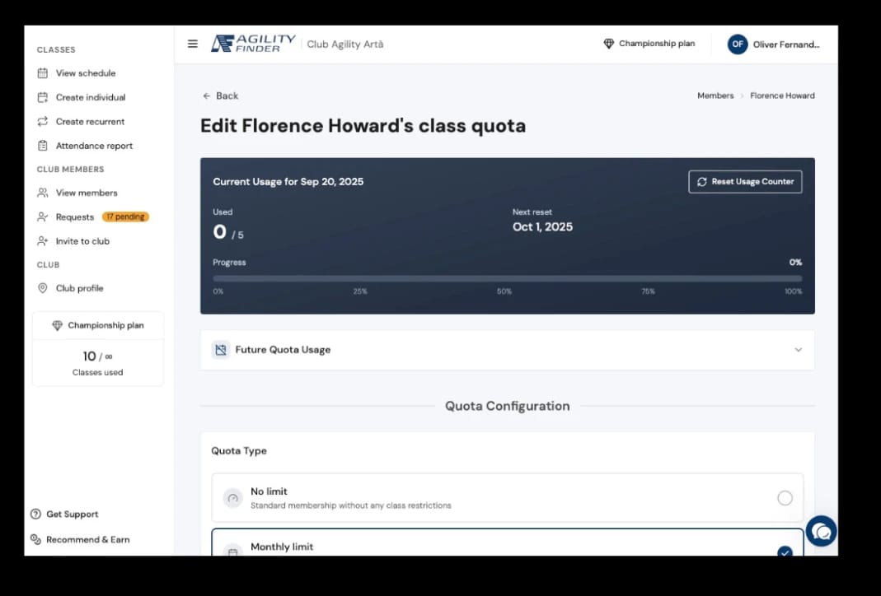Click the Members breadcrumb link
Viewport: 881px width, 596px height.
click(x=715, y=95)
